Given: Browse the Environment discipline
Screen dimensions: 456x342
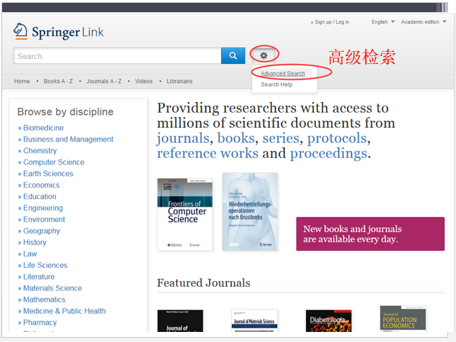Looking at the screenshot, I should click(44, 219).
